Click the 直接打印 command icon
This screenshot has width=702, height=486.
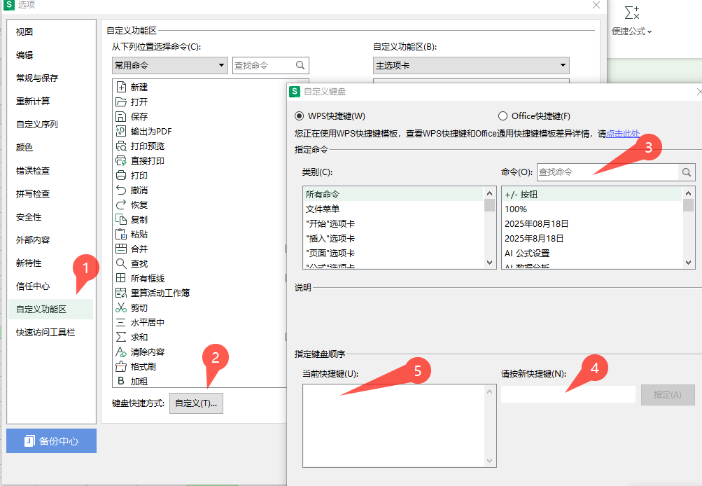pyautogui.click(x=121, y=160)
